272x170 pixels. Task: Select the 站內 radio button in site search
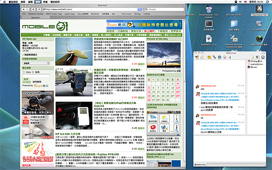point(33,72)
